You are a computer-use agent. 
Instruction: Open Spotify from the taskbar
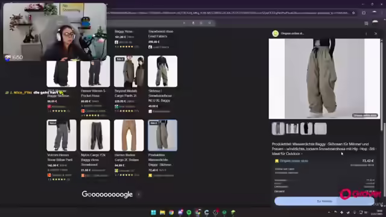tap(189, 212)
